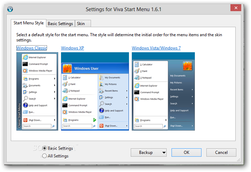Click the Windows Vista/Windows 7 link
Viewport: 251px width, 172px height.
pos(156,48)
